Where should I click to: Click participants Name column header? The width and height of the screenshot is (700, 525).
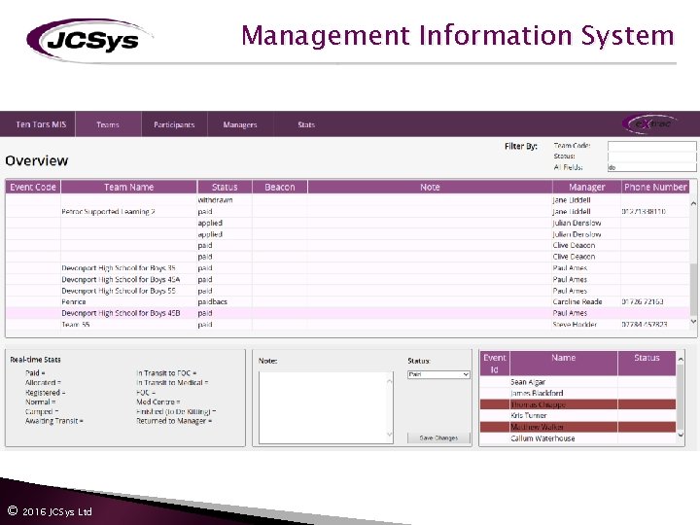(x=563, y=364)
